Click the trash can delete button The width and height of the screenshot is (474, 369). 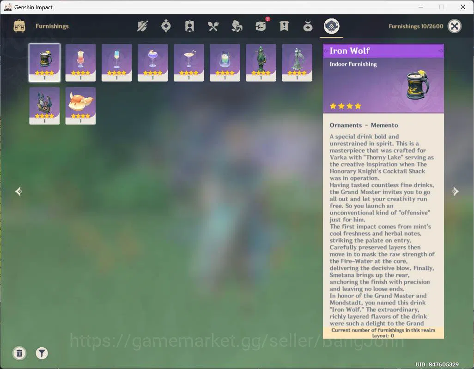(19, 353)
